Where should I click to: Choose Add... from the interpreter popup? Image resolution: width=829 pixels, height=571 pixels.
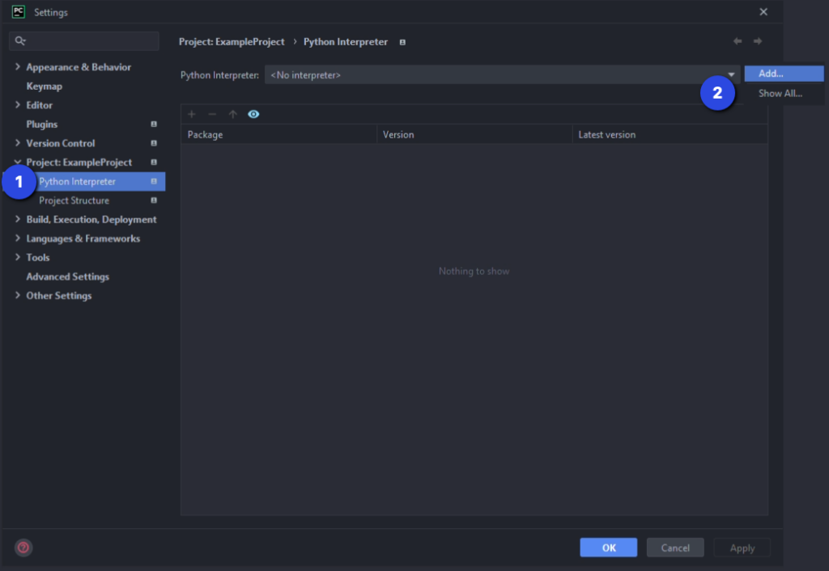[784, 74]
